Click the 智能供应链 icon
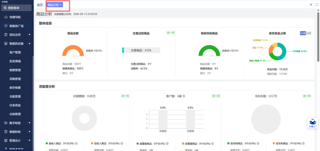Viewport: 320px width, 151px height. pyautogui.click(x=6, y=43)
